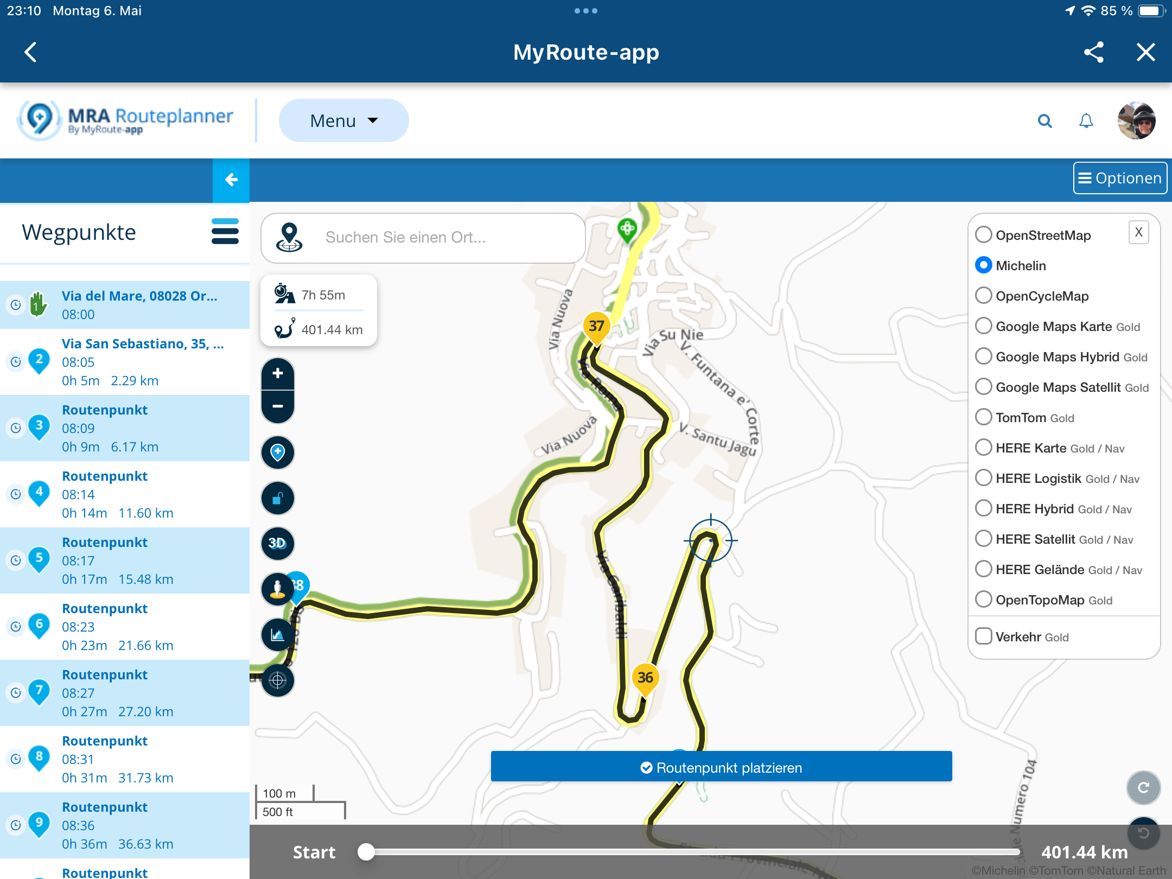The width and height of the screenshot is (1172, 879).
Task: Show the elevation profile chart
Action: pyautogui.click(x=278, y=634)
